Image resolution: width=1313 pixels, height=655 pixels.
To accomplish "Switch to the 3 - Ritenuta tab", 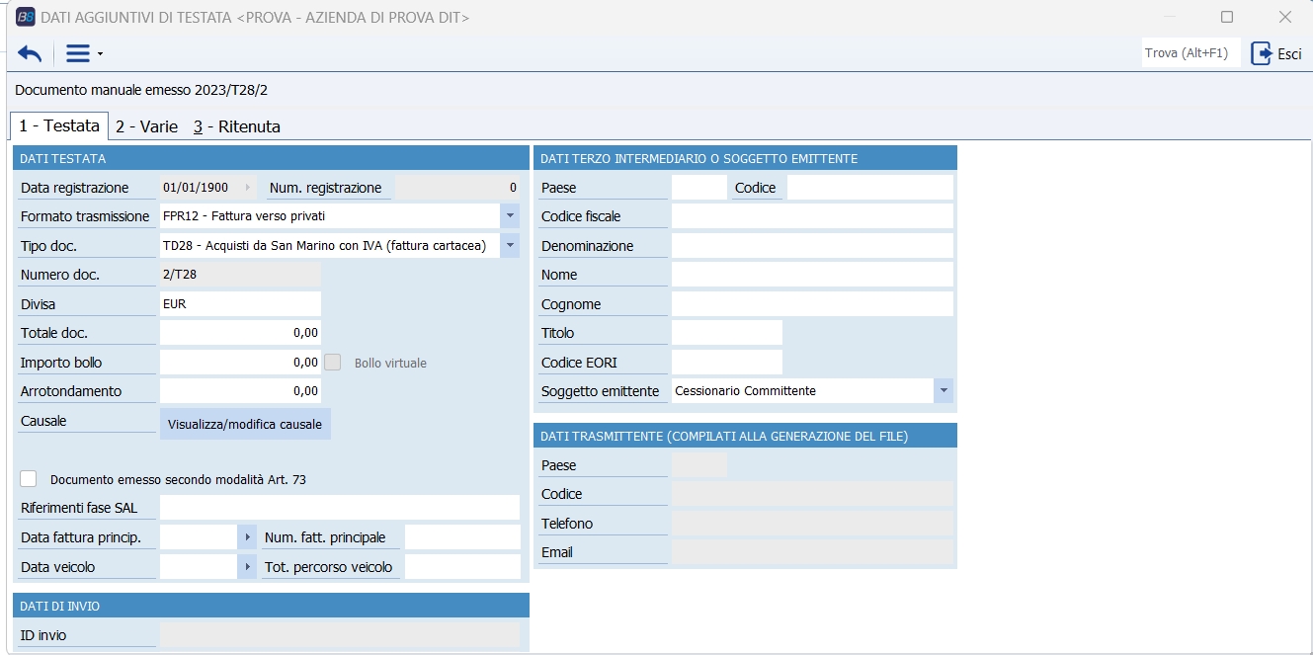I will point(237,126).
